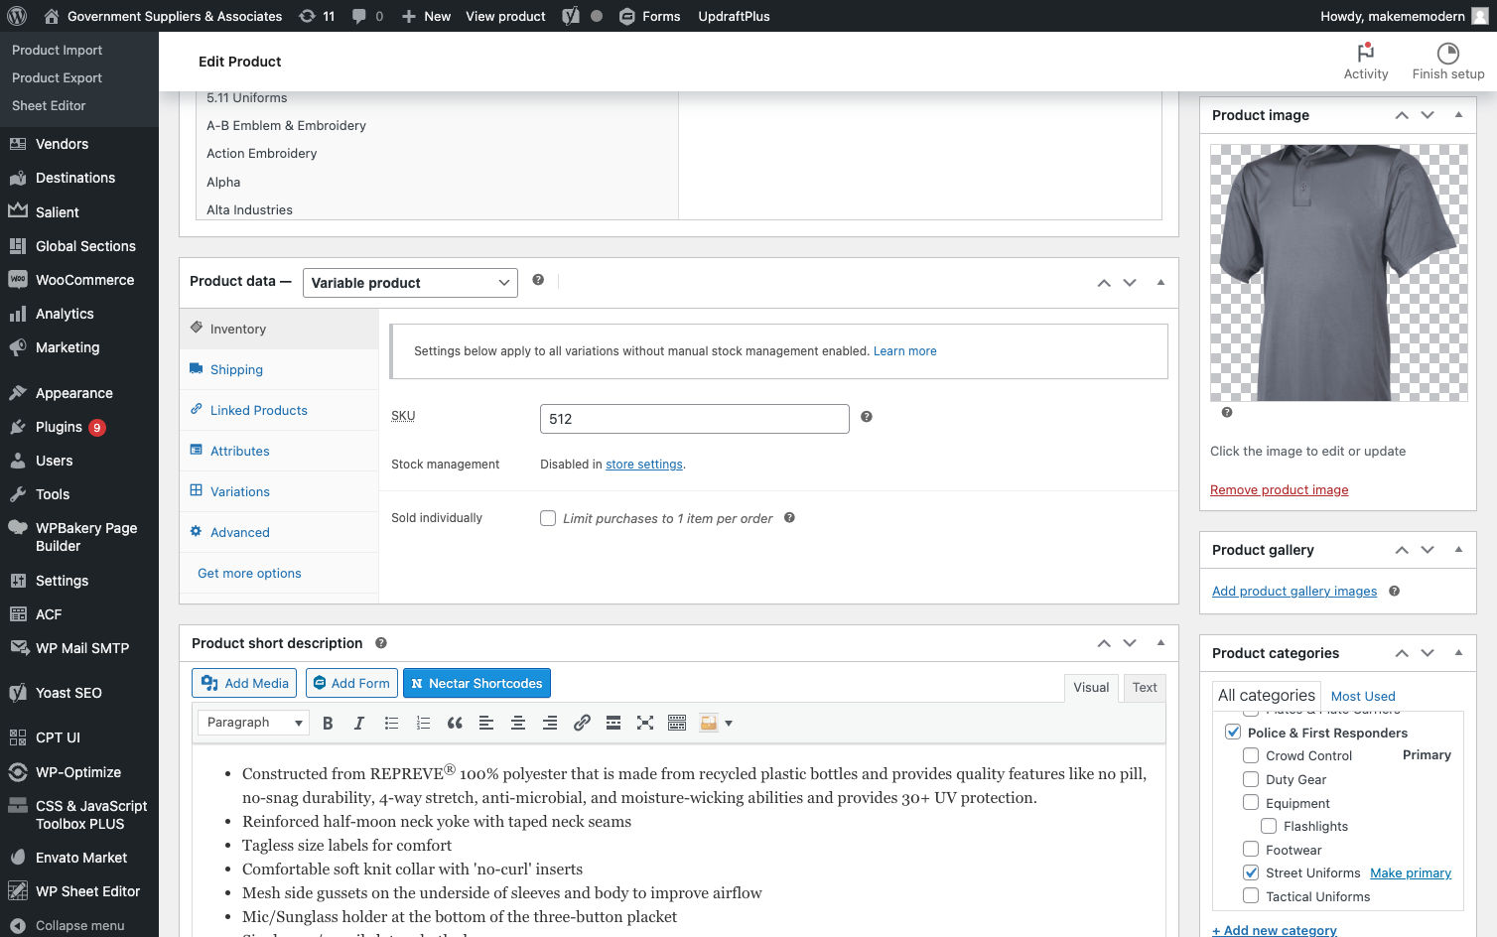The height and width of the screenshot is (937, 1497).
Task: Open the comments icon in the admin bar
Action: (x=367, y=16)
